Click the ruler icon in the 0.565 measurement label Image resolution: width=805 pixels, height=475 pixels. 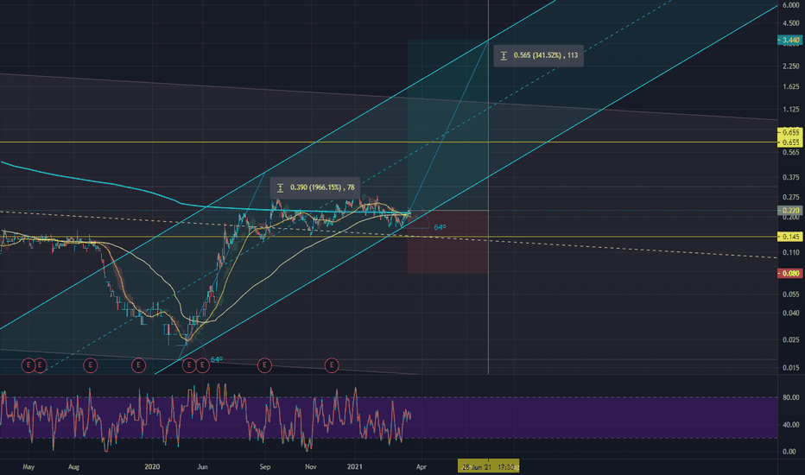point(504,55)
